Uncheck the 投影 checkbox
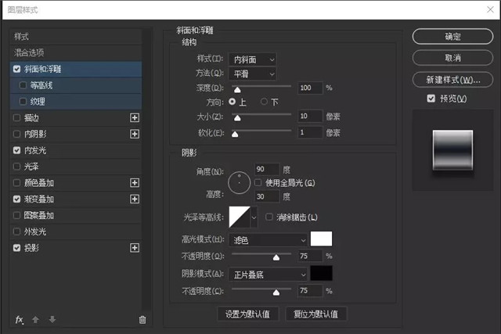501x334 pixels. 17,248
